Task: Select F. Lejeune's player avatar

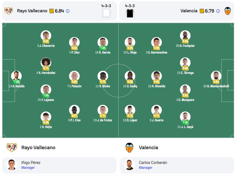Action: tap(46, 90)
